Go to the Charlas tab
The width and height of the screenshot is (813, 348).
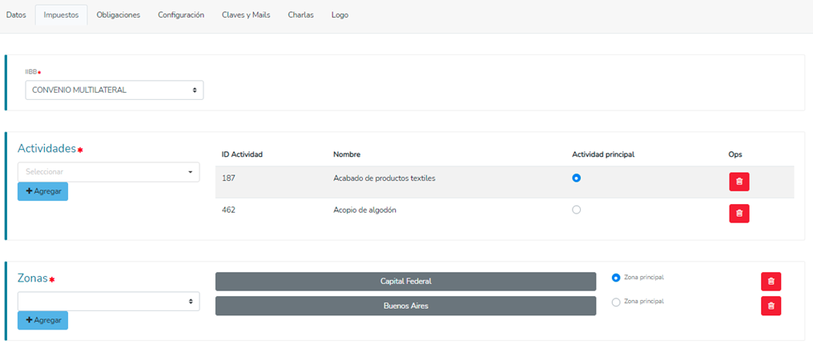pos(300,15)
